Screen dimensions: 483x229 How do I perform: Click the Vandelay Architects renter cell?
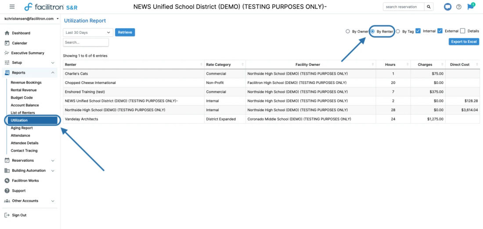coord(133,119)
